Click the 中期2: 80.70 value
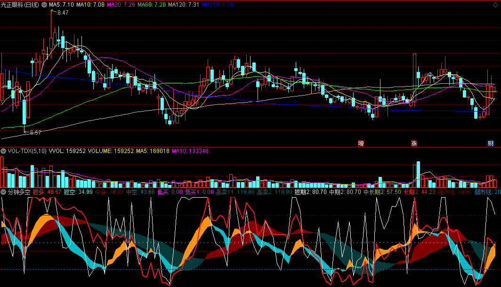The width and height of the screenshot is (501, 287). tap(345, 192)
